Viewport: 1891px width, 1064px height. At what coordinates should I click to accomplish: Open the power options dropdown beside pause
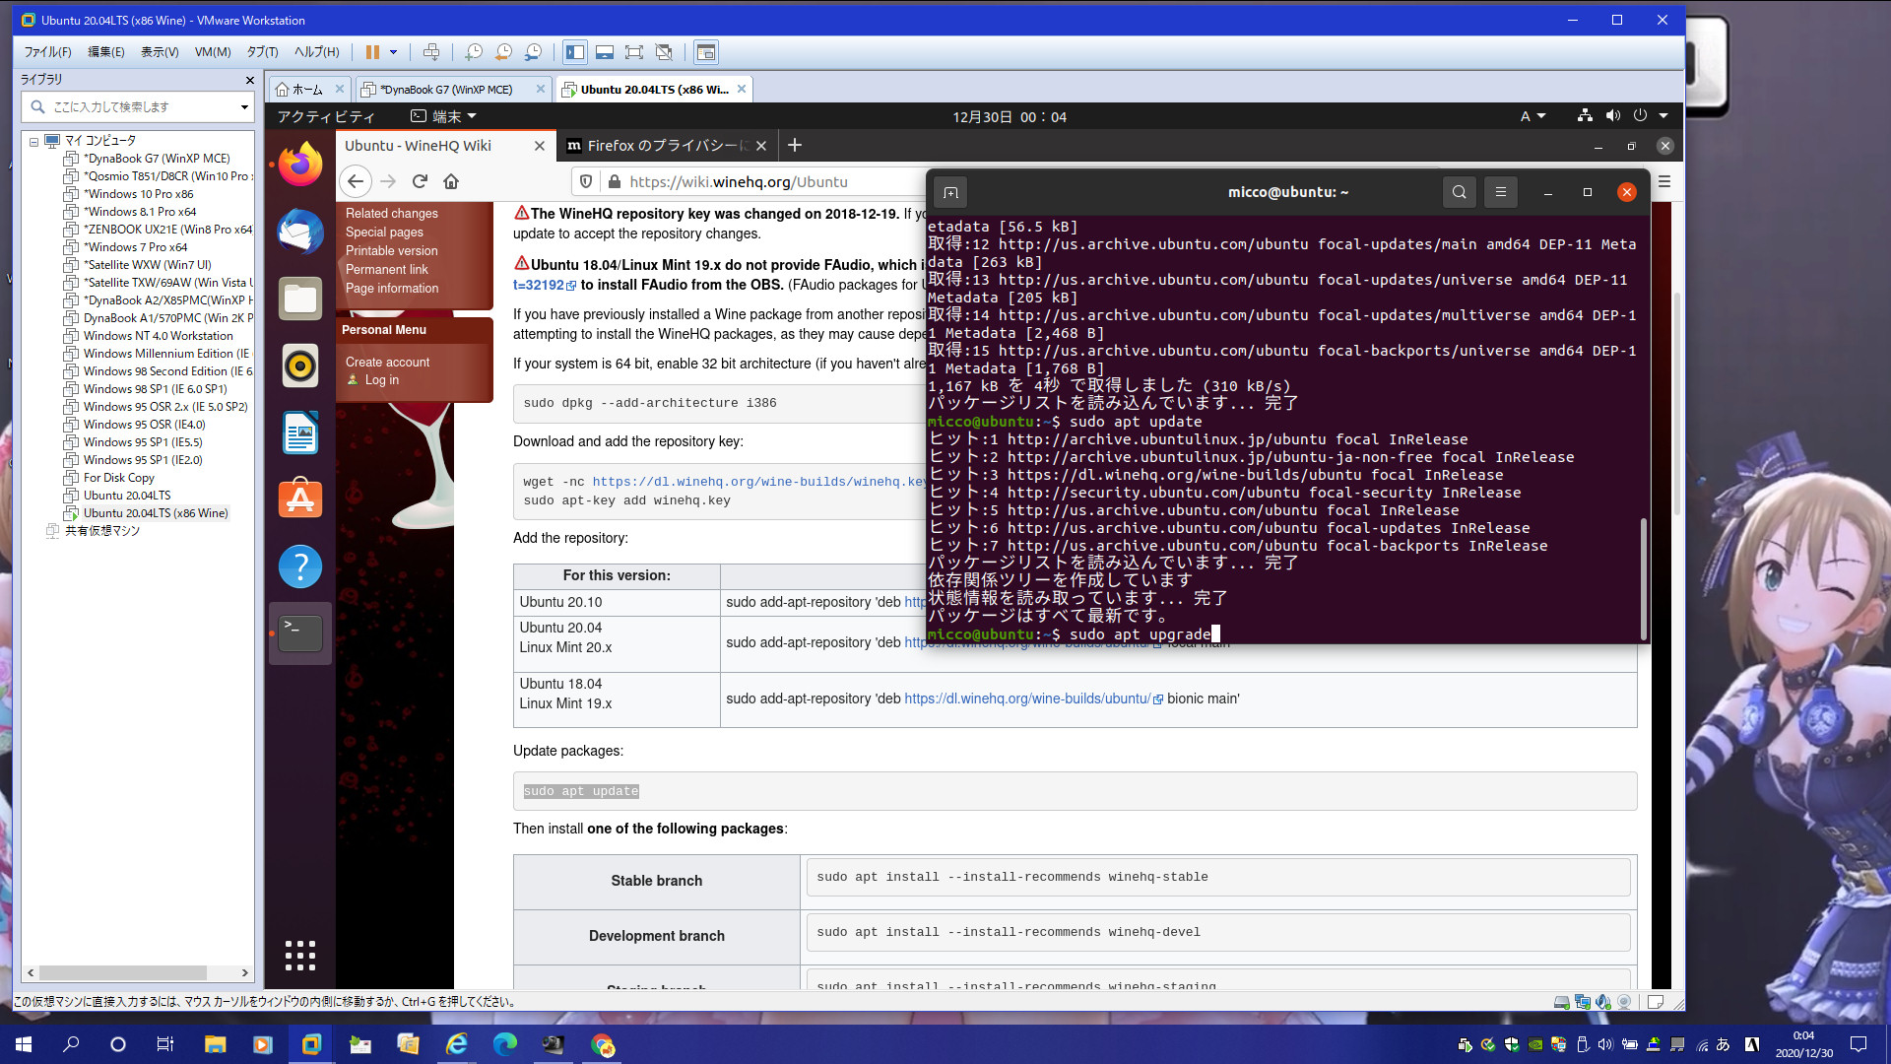[393, 52]
